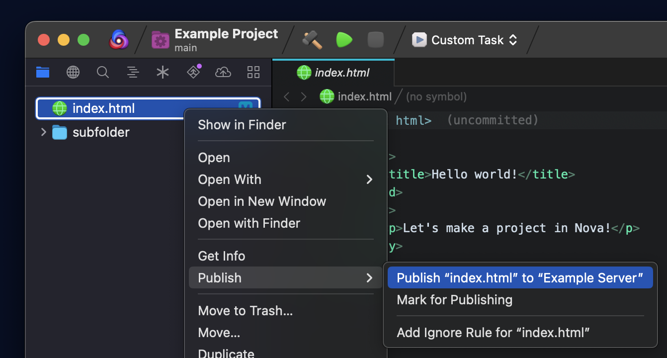Click index.html in the path bar

coord(355,96)
